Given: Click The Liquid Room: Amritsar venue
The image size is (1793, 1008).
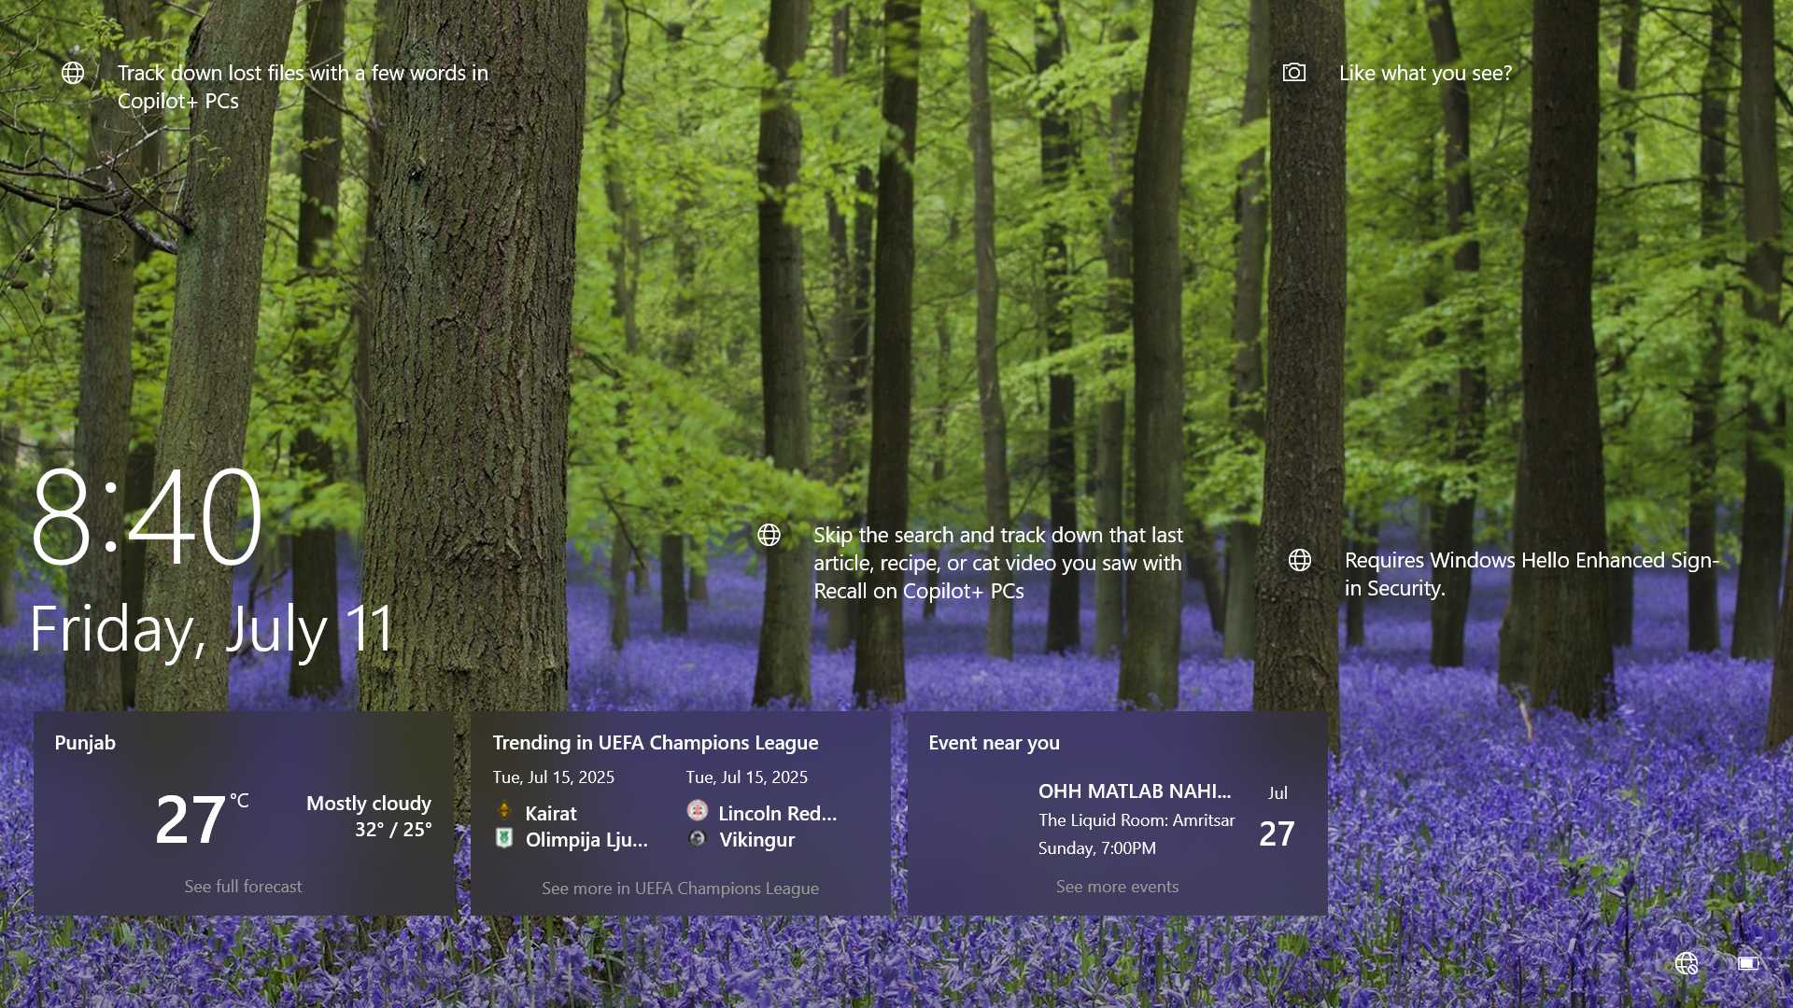Looking at the screenshot, I should click(1137, 819).
